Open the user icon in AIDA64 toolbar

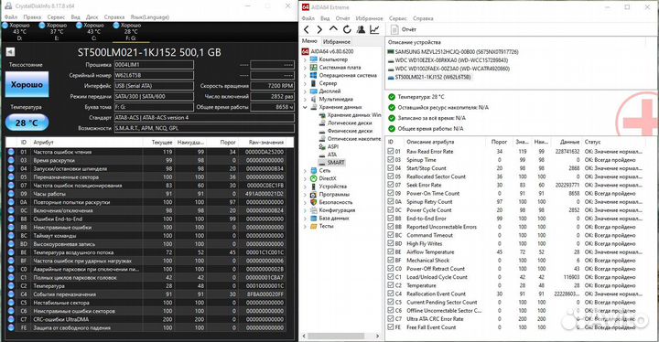pyautogui.click(x=361, y=29)
